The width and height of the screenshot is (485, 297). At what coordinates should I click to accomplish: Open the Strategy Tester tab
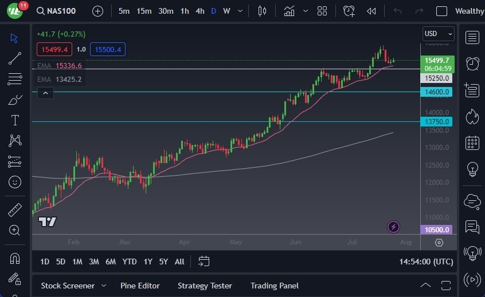(205, 286)
